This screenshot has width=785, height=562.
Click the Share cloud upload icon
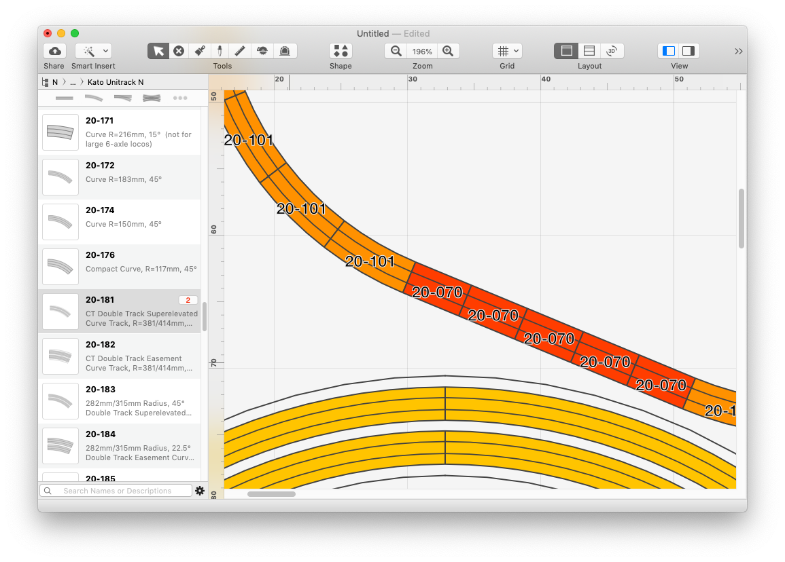coord(54,51)
